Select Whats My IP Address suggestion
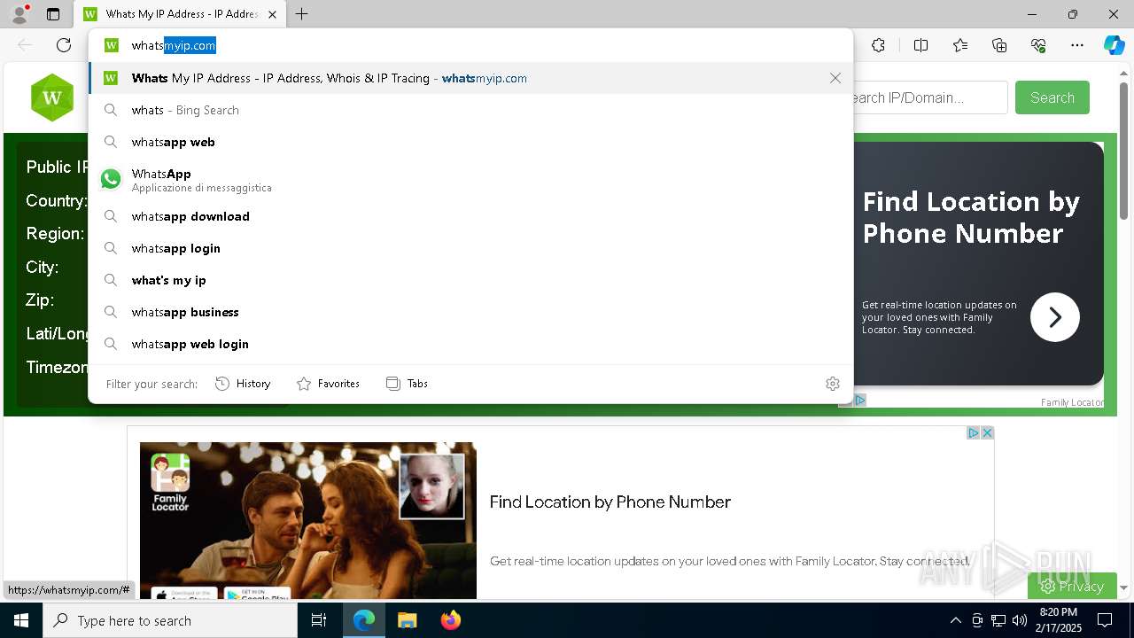The height and width of the screenshot is (638, 1134). 470,78
